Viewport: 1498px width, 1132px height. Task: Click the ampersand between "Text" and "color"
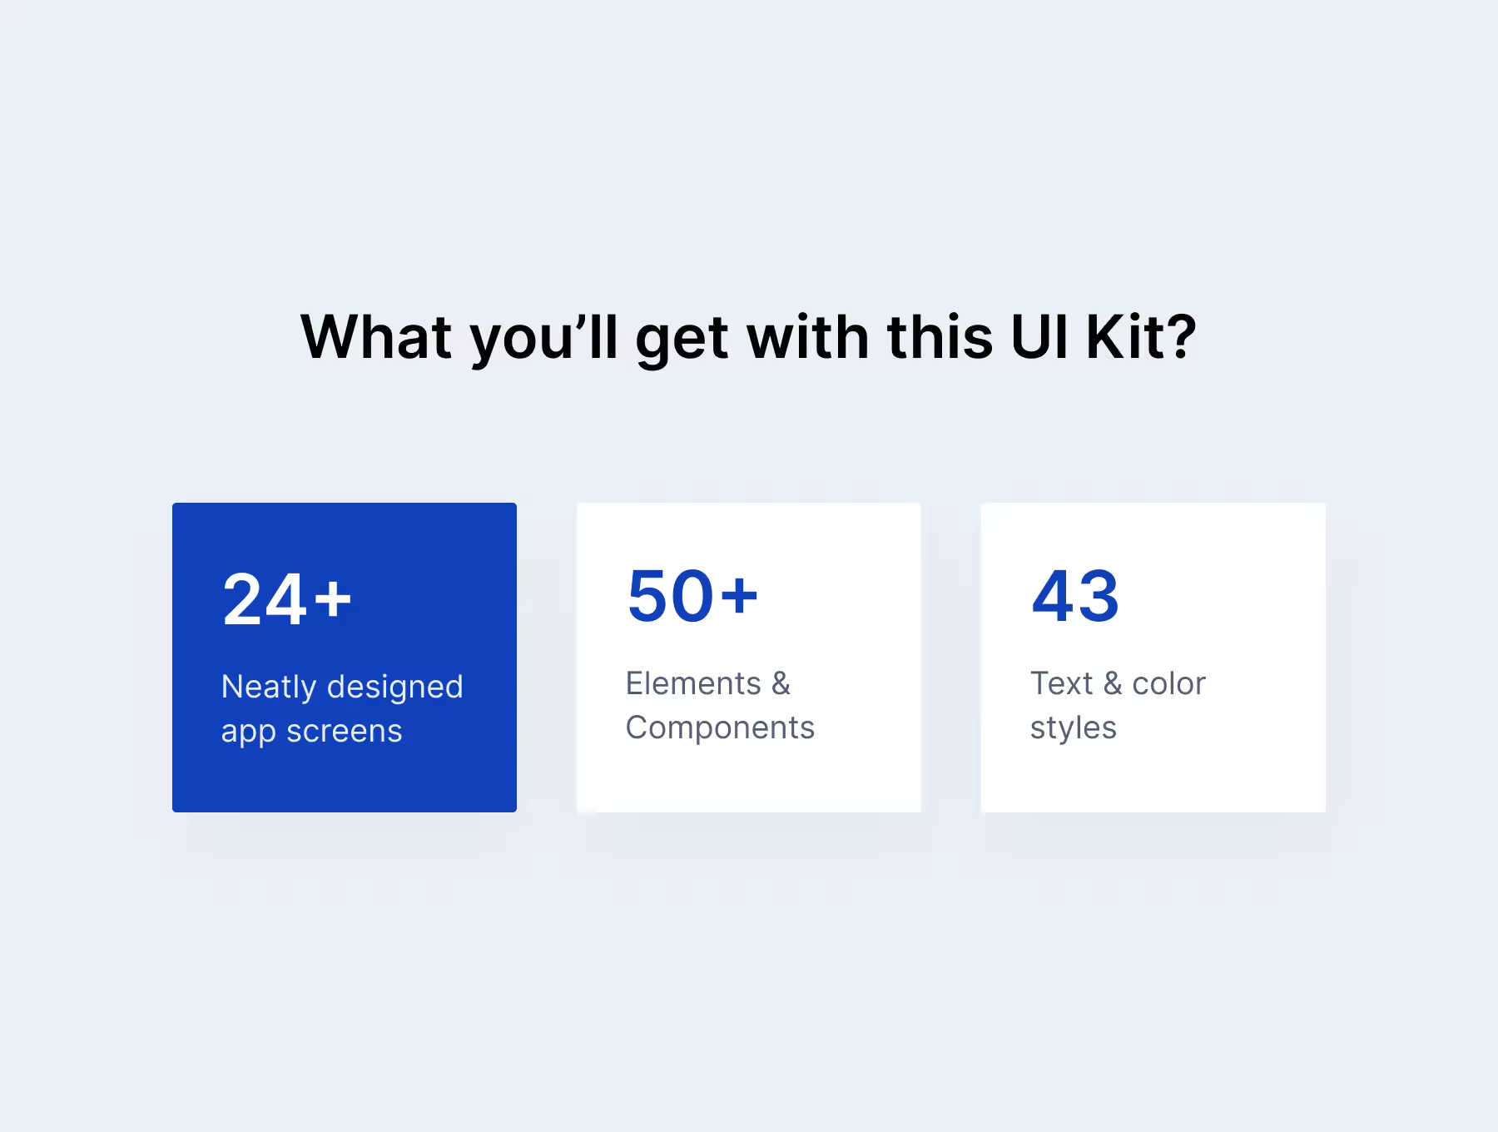pos(1113,683)
